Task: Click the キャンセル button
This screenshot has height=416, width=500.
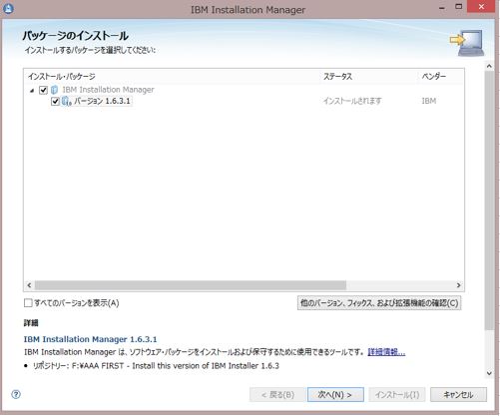Action: (458, 395)
